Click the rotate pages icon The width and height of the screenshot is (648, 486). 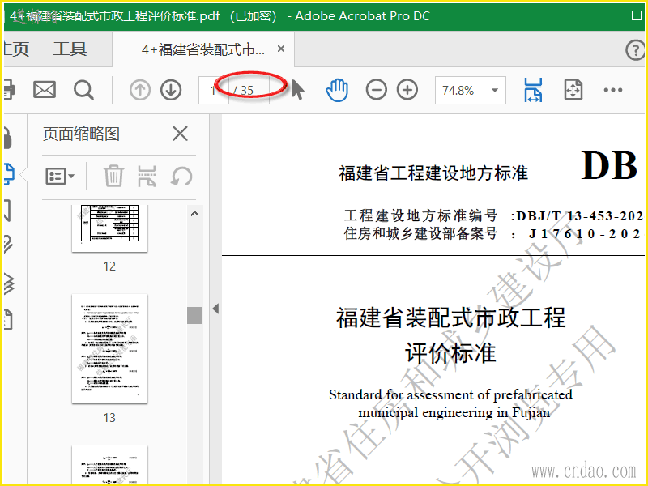(x=181, y=177)
